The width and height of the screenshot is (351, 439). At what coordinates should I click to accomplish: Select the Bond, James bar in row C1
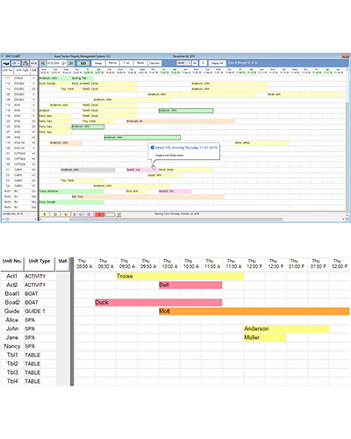(186, 169)
